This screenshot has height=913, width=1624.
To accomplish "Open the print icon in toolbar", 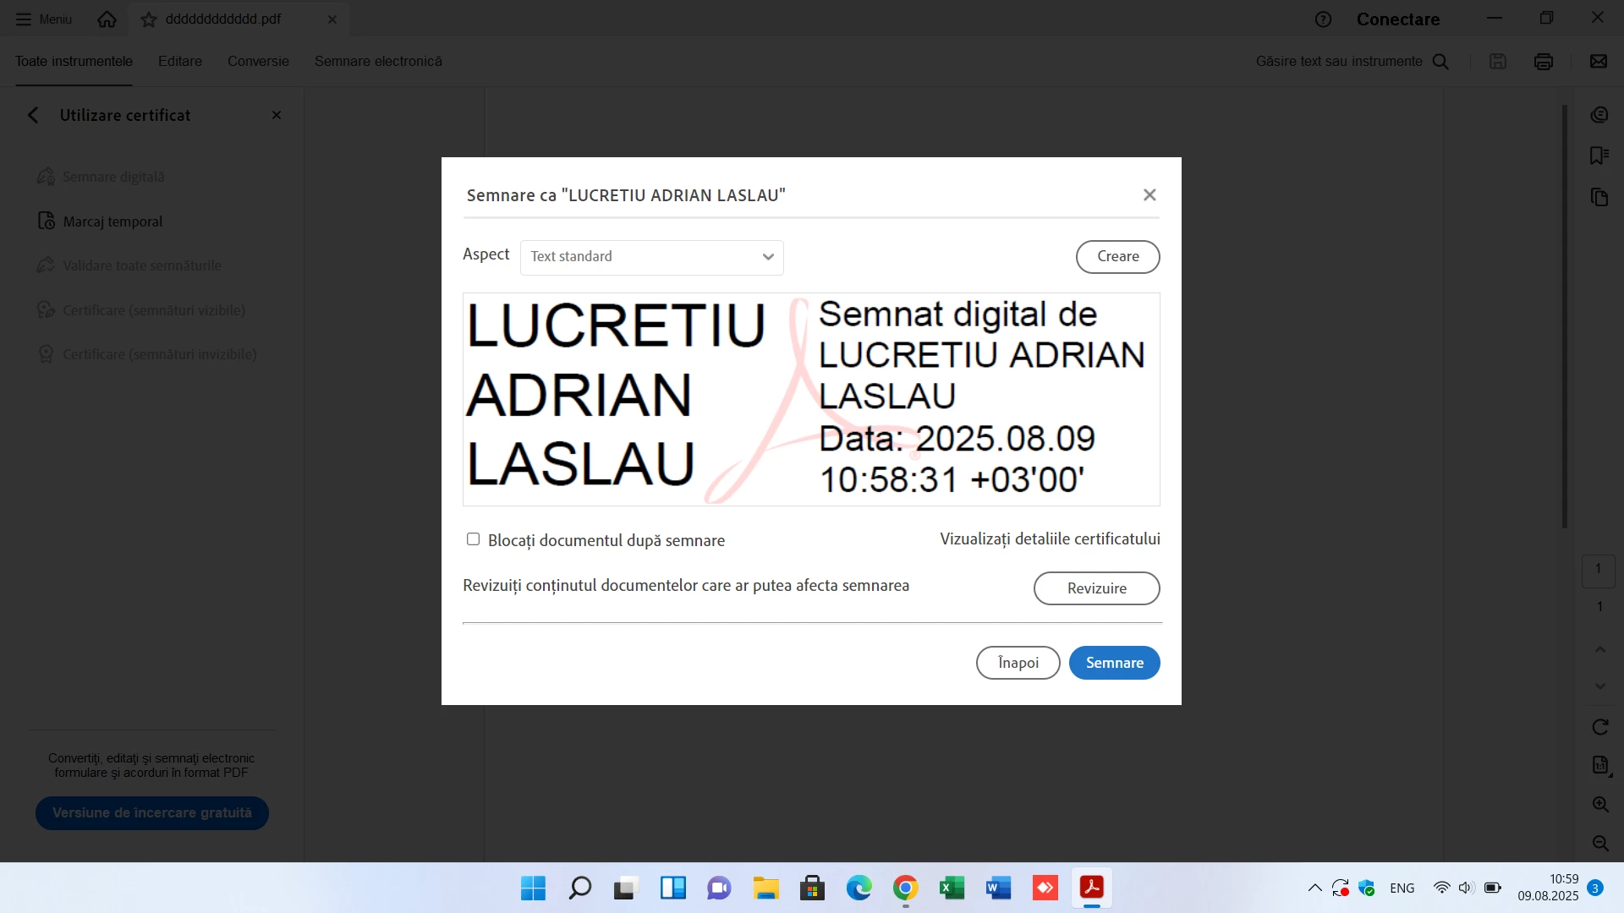I will click(x=1543, y=62).
